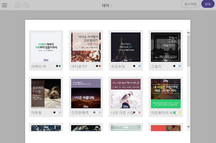The width and height of the screenshot is (216, 143).
Task: Select the 나의 어린 시절 theme thumbnail
Action: [126, 93]
